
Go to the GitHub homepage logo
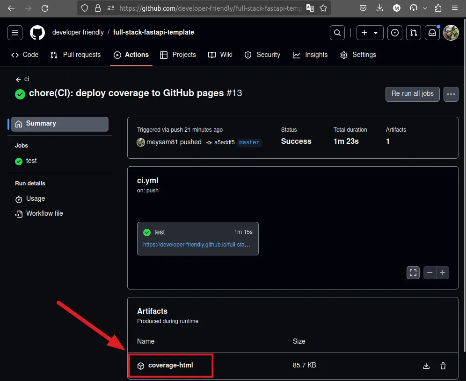(x=37, y=33)
